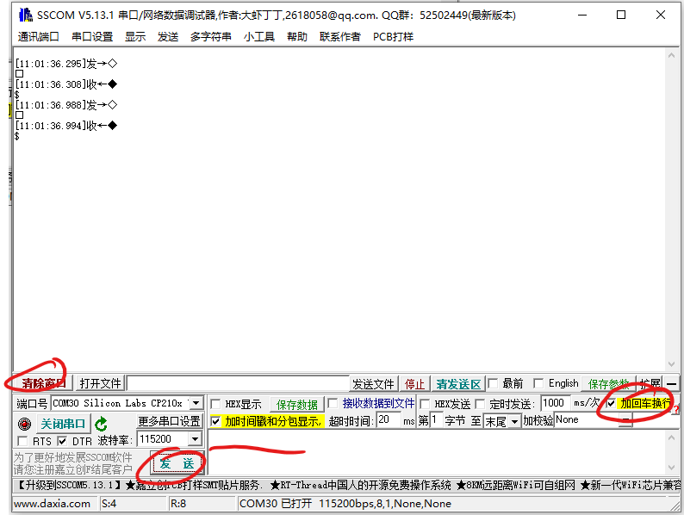Click the 发送 send button
This screenshot has height=515, width=684.
click(x=177, y=463)
